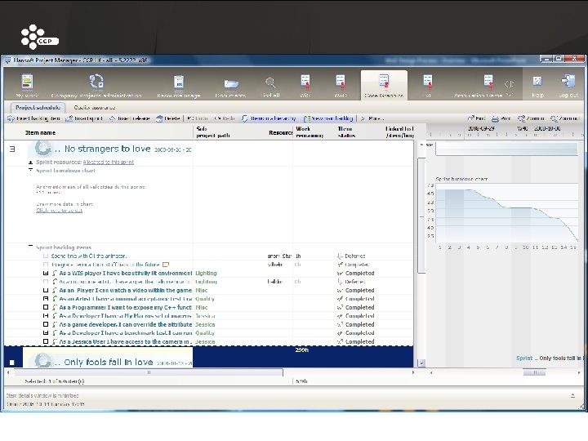The width and height of the screenshot is (588, 441).
Task: Toggle box beside Player watch a video row
Action: click(x=46, y=290)
